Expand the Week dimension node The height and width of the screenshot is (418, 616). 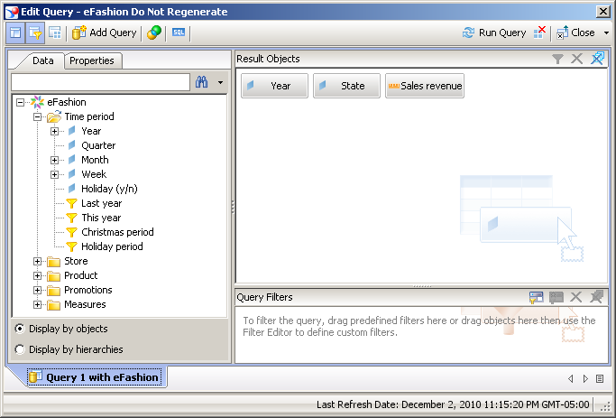pos(55,174)
